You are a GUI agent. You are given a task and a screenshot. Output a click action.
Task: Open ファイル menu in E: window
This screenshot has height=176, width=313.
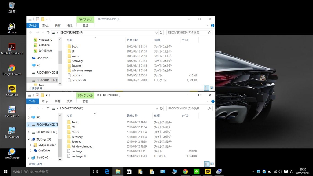32,101
